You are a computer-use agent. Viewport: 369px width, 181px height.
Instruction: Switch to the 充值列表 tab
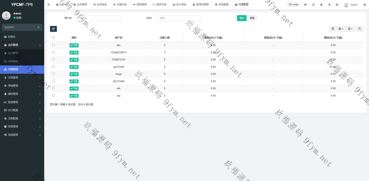120,5
